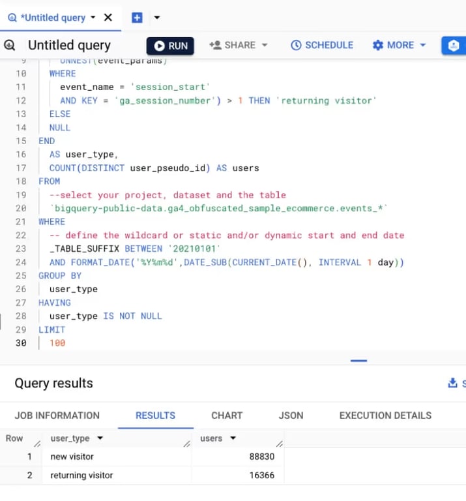Click the 'IS NOT NULL' text on line 28

[x=132, y=316]
